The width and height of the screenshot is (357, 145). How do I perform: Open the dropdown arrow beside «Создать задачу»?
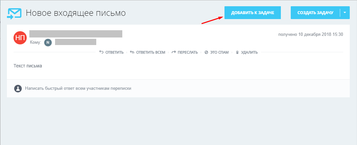345,13
